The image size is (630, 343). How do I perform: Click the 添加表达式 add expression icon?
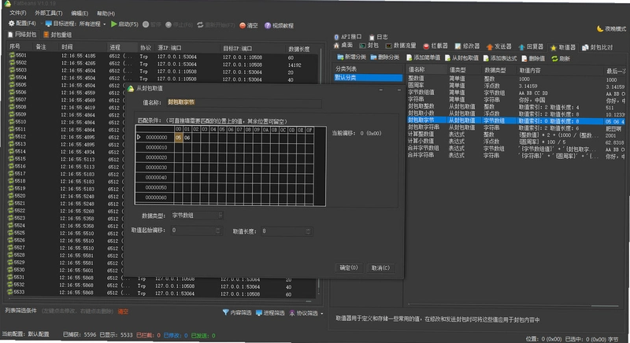(x=486, y=58)
